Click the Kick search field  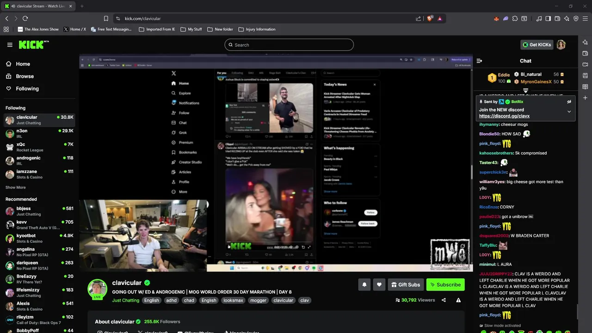pyautogui.click(x=289, y=45)
